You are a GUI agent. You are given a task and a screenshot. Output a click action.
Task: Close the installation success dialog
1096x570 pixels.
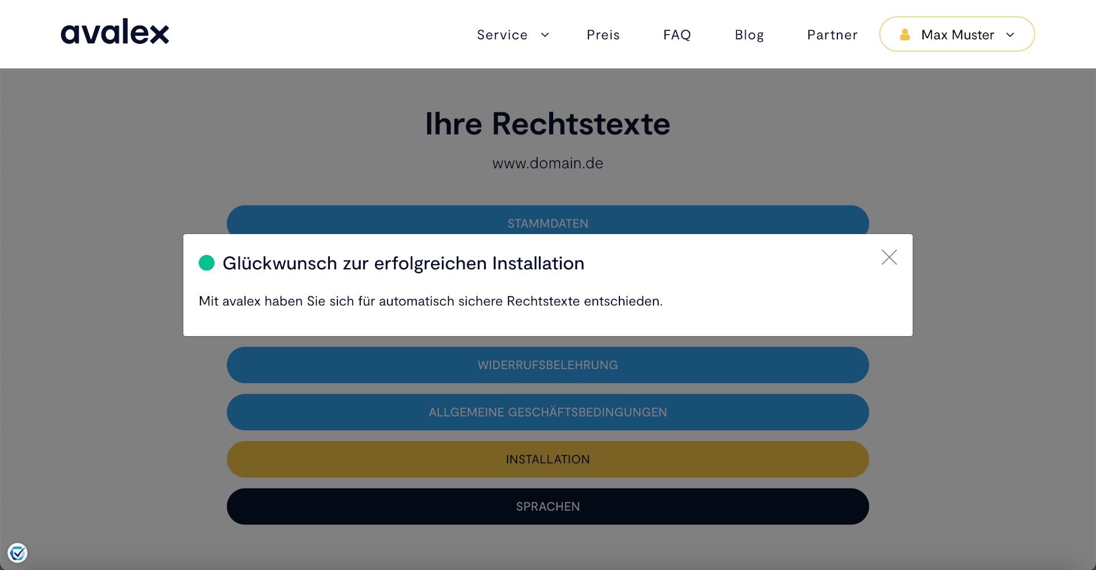(x=889, y=257)
